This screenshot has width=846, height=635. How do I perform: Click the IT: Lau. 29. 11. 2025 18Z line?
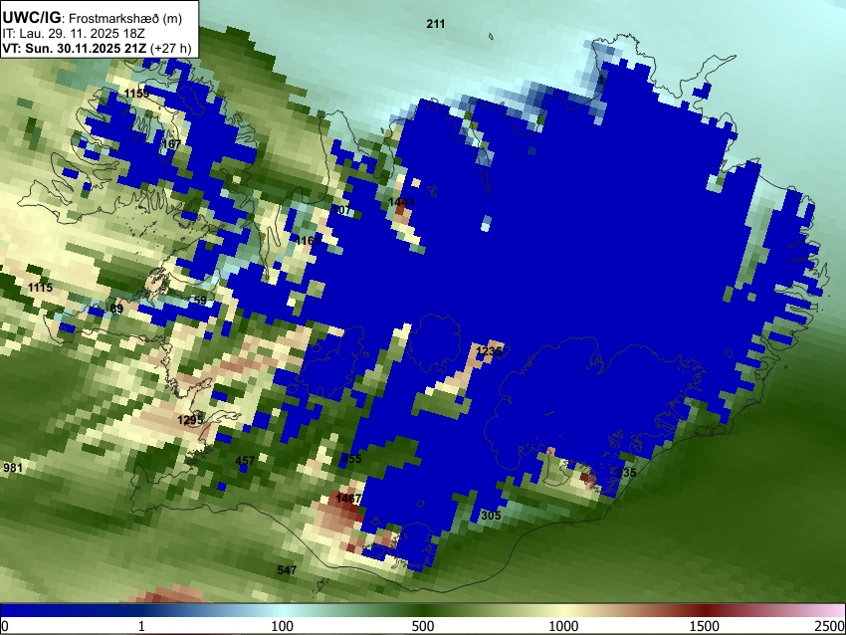tap(74, 34)
